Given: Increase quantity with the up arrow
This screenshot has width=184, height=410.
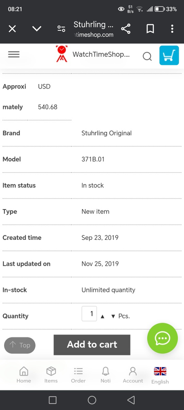Looking at the screenshot, I should point(102,317).
